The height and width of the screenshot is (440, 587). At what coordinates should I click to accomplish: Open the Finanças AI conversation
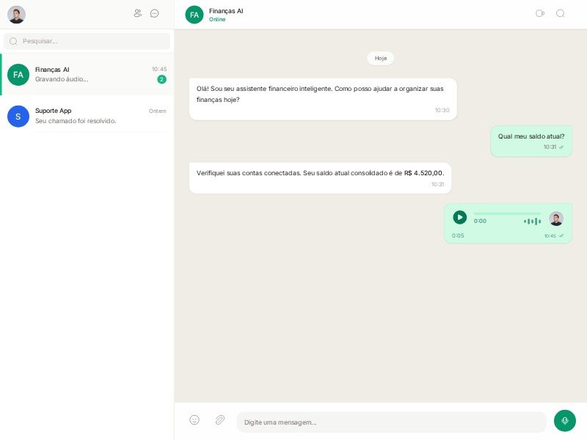[87, 74]
